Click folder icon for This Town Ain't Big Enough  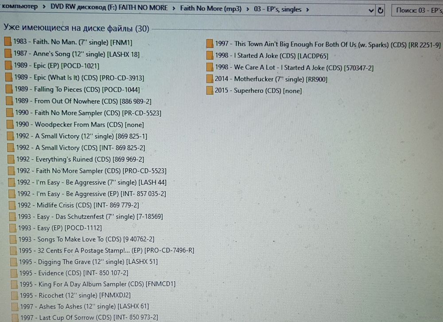click(x=210, y=43)
